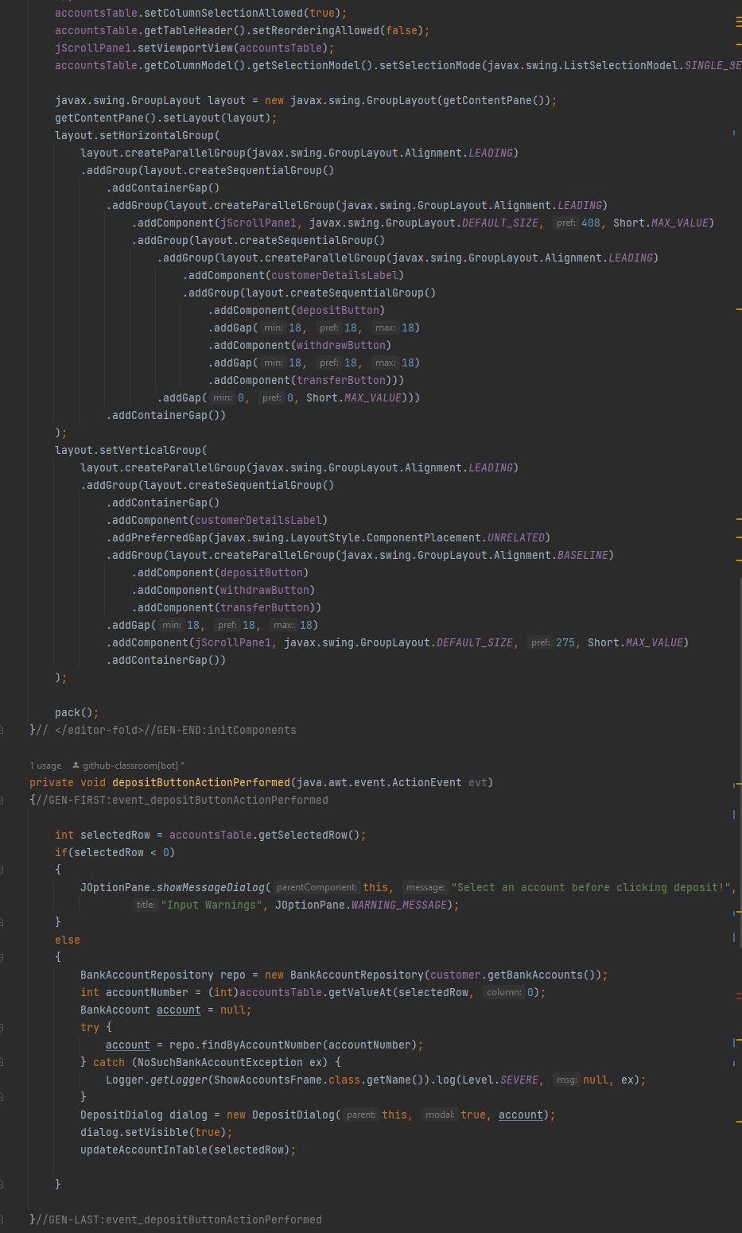Image resolution: width=742 pixels, height=1233 pixels.
Task: Click the pref: 275 inlay hint
Action: pos(550,642)
